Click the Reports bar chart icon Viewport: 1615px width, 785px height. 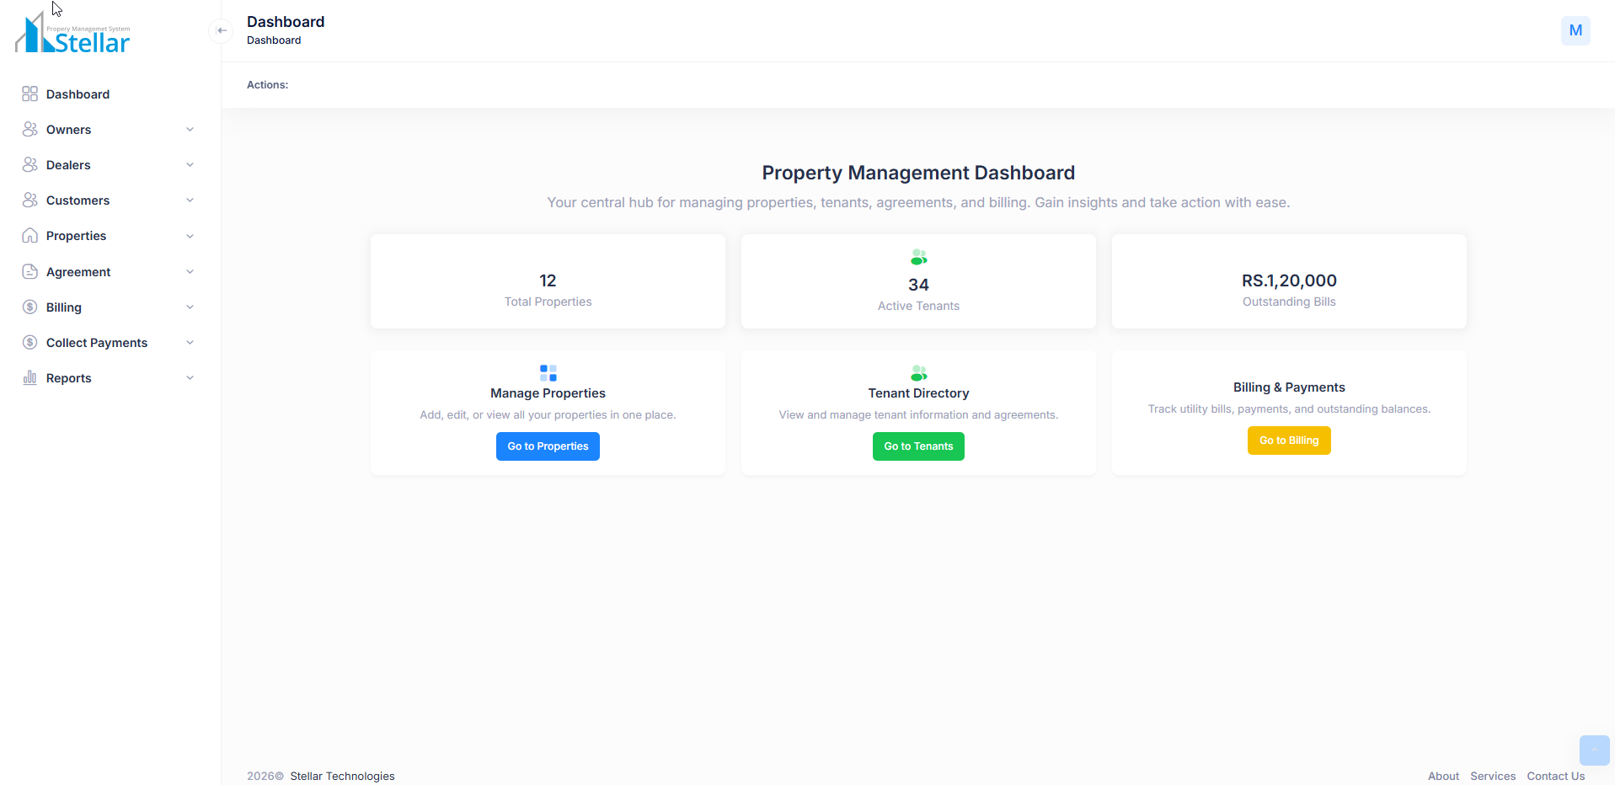30,378
